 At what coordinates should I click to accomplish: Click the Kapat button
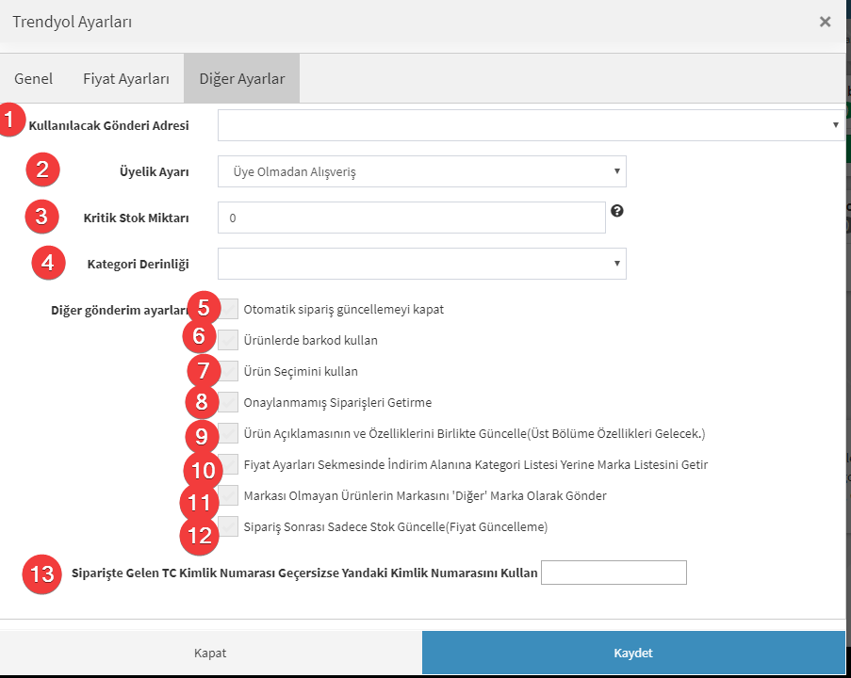point(210,653)
